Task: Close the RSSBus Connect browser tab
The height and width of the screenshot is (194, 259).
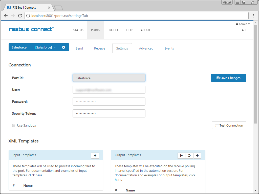Action: pos(49,8)
